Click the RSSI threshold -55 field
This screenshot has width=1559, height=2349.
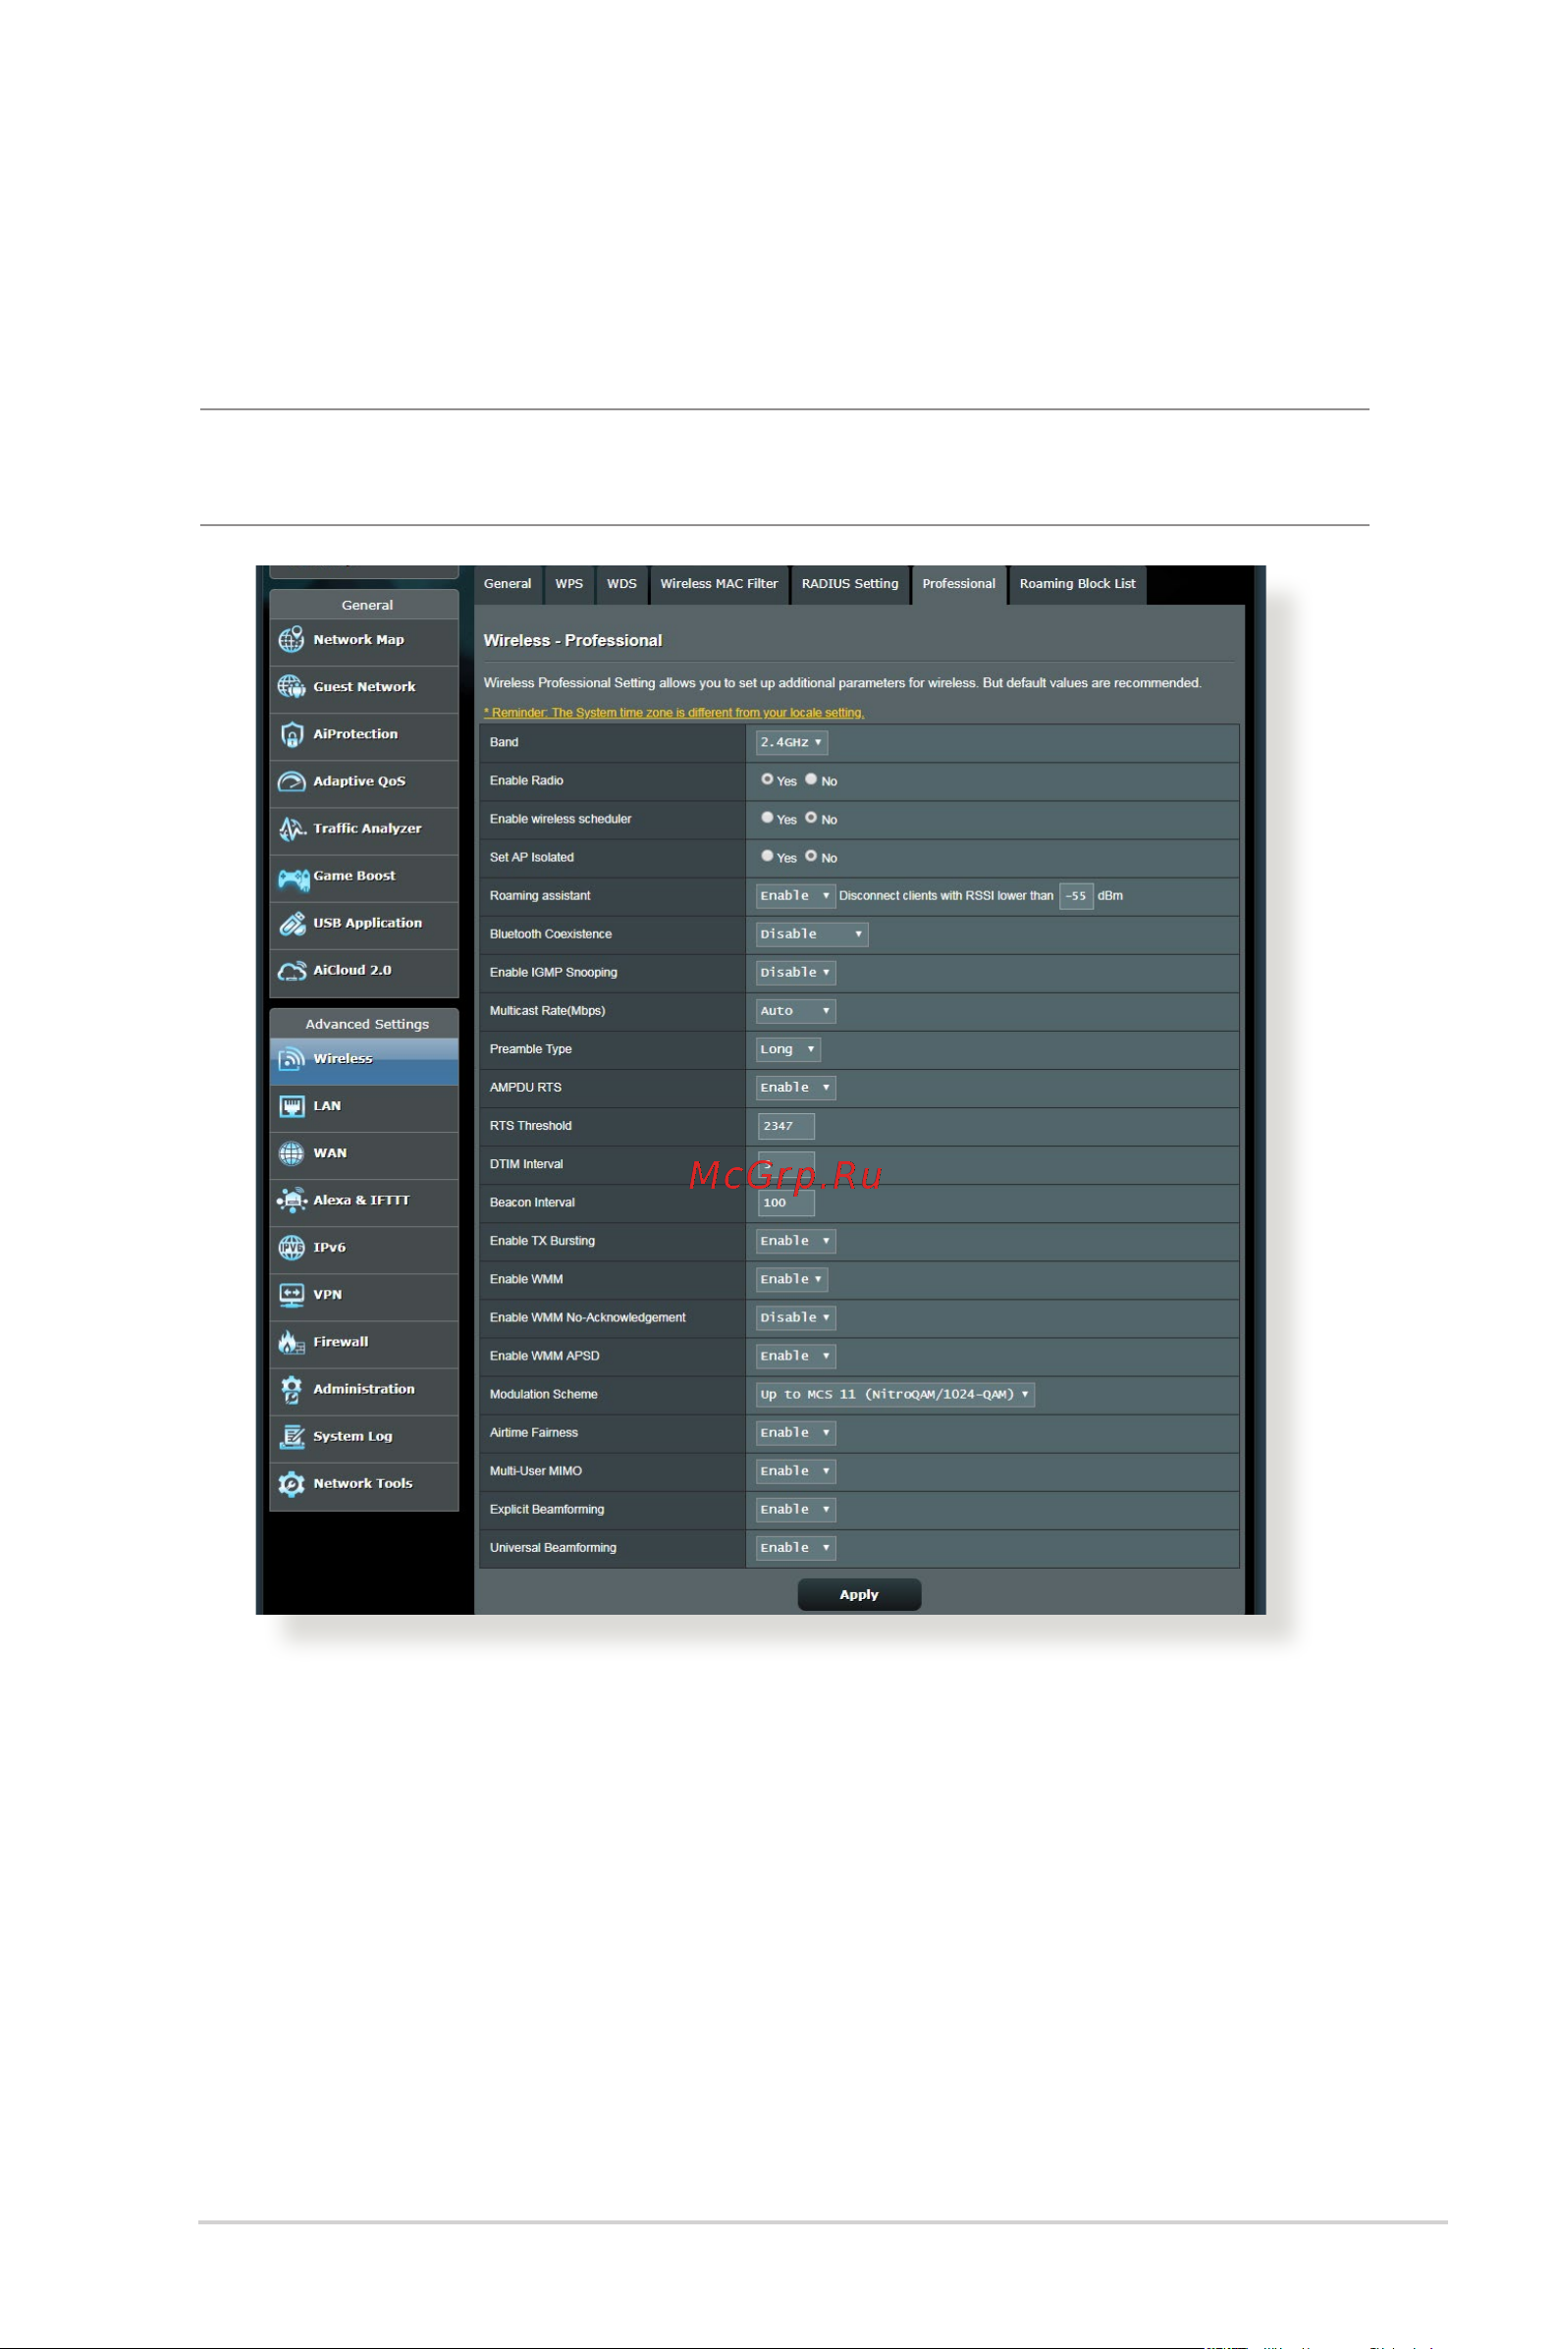pos(1077,895)
